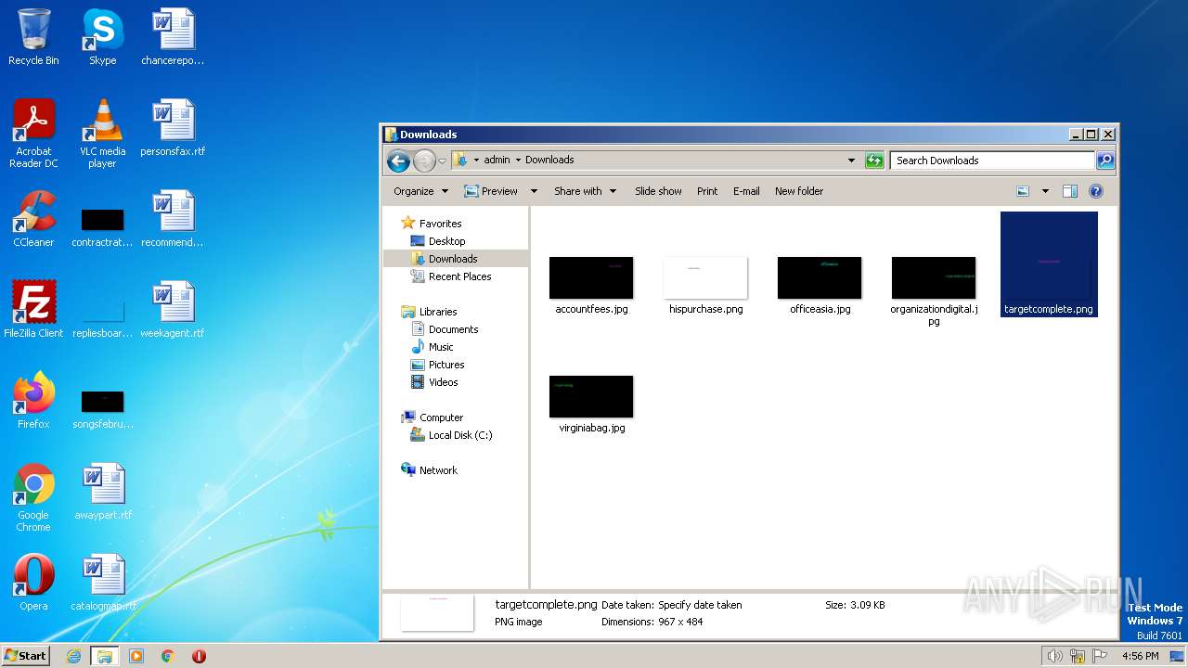Select personsfax.rtf on the desktop

(173, 128)
